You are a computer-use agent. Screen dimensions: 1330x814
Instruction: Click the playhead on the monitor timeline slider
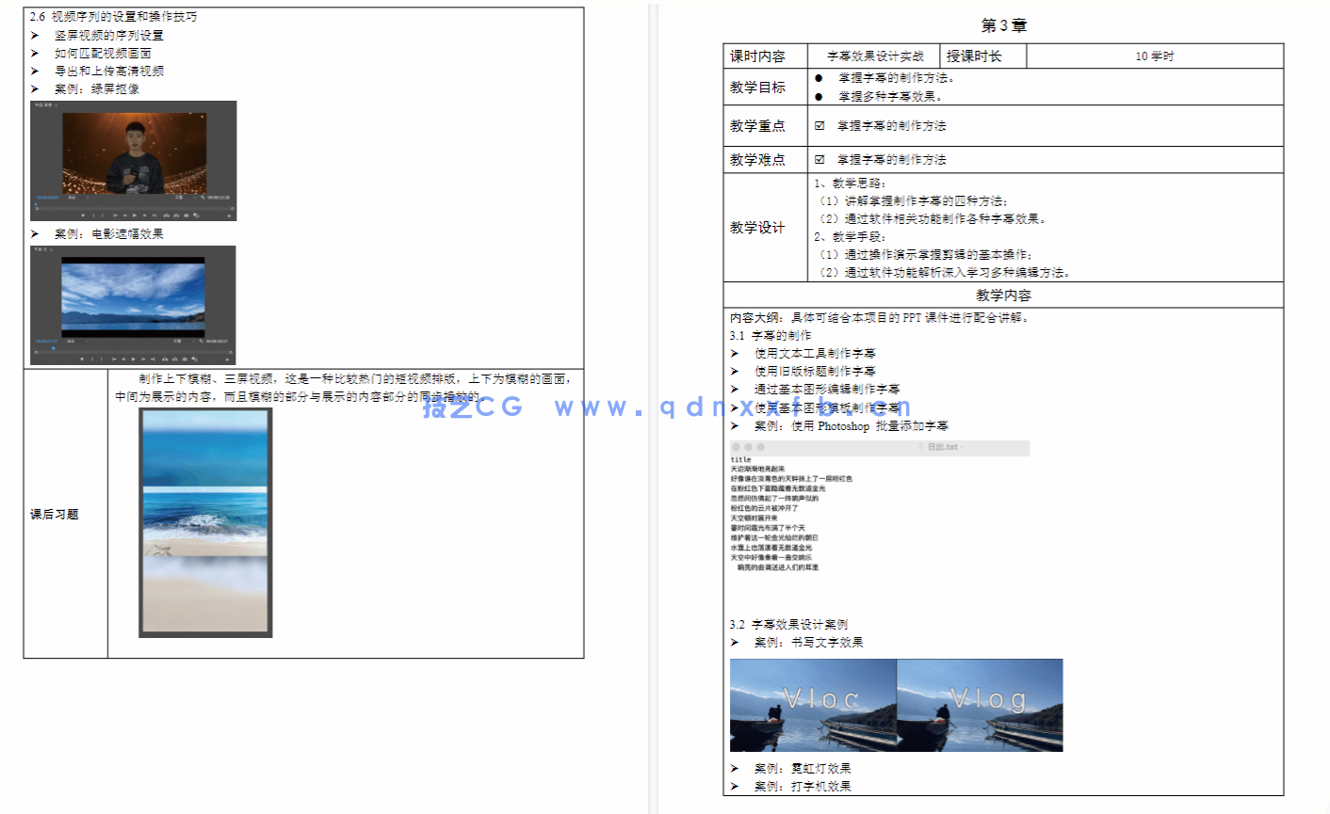(x=36, y=205)
